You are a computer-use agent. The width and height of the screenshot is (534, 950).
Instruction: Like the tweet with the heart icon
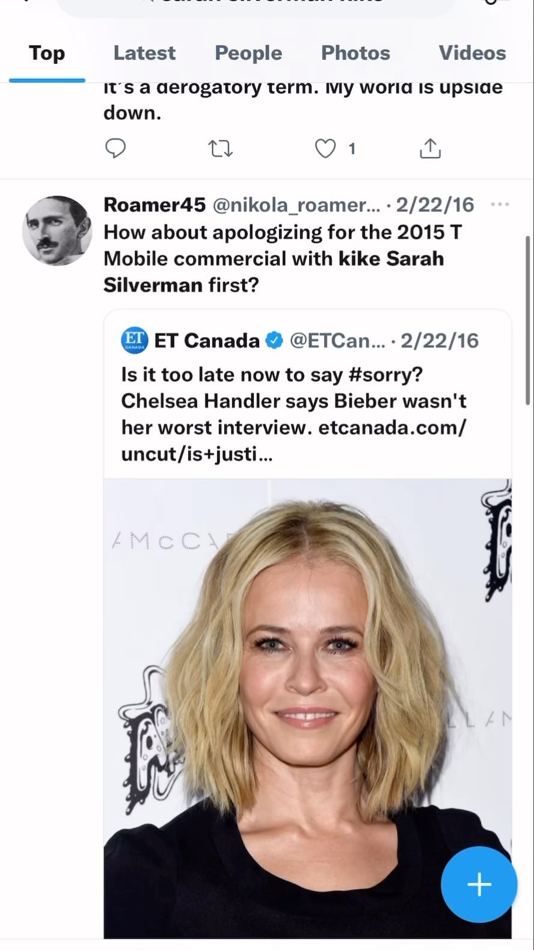click(x=325, y=148)
